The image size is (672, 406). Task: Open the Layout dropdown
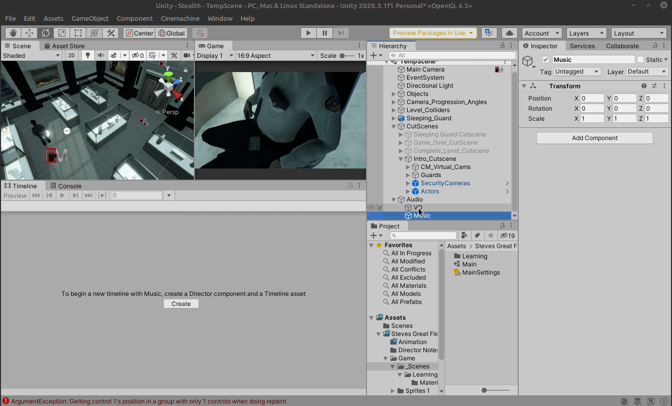coord(639,33)
